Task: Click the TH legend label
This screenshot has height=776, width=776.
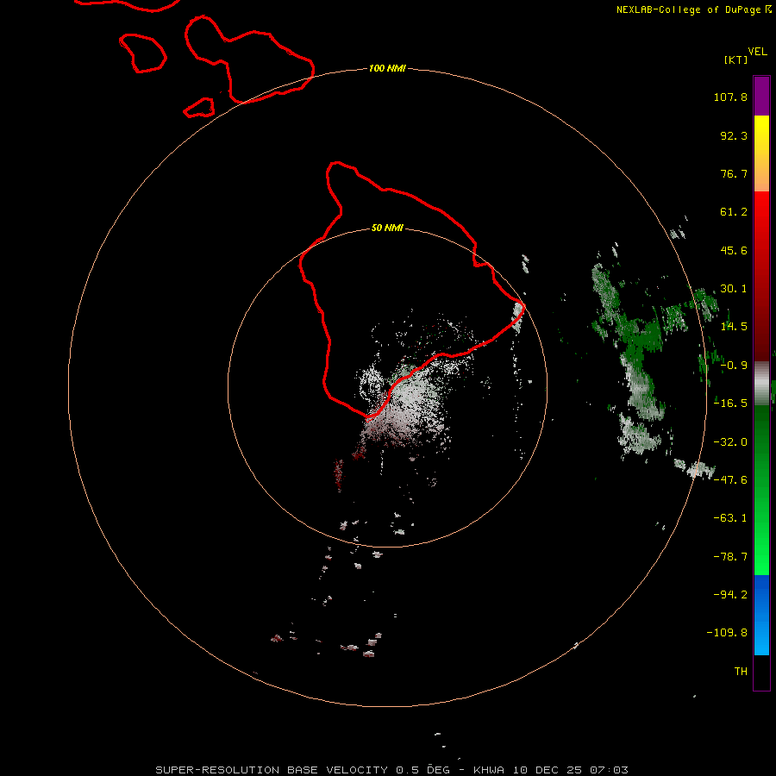Action: coord(741,671)
